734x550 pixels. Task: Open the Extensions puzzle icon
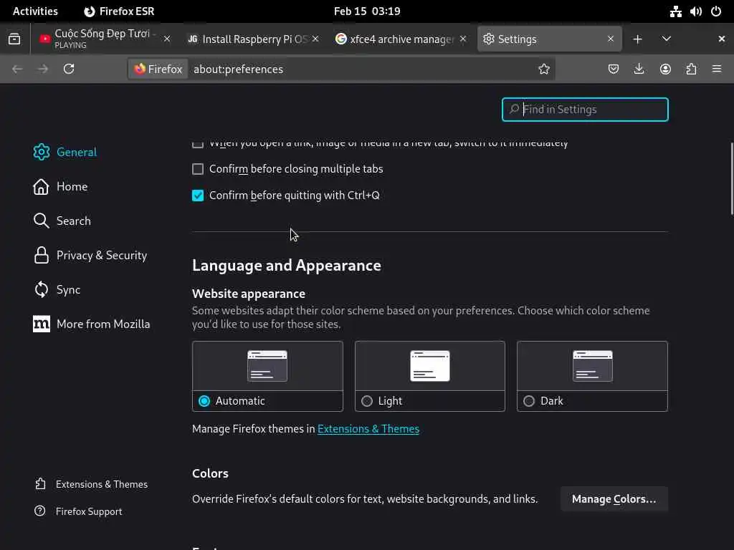pyautogui.click(x=691, y=69)
